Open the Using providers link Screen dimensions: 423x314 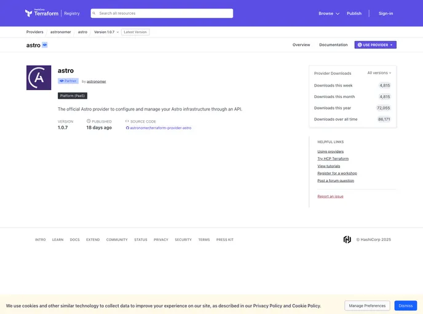pyautogui.click(x=331, y=151)
